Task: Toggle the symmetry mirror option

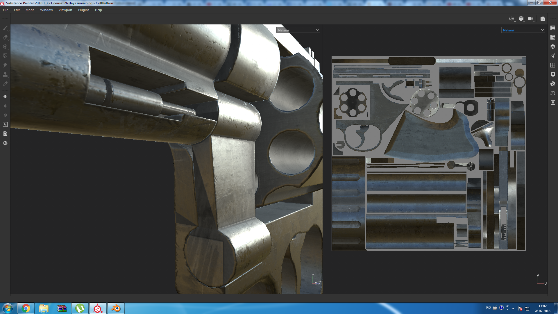Action: 512,19
